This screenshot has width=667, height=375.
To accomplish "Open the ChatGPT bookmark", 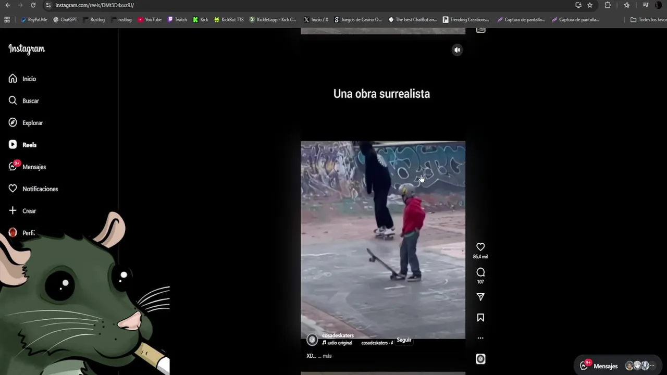I will [65, 20].
